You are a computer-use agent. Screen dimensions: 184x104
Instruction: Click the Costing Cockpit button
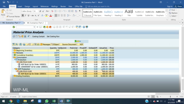click(38, 36)
